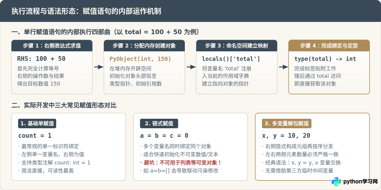The image size is (381, 190).
Task: Click bullet 适合快速初始化不可变数值/文本
Action: pos(179,154)
